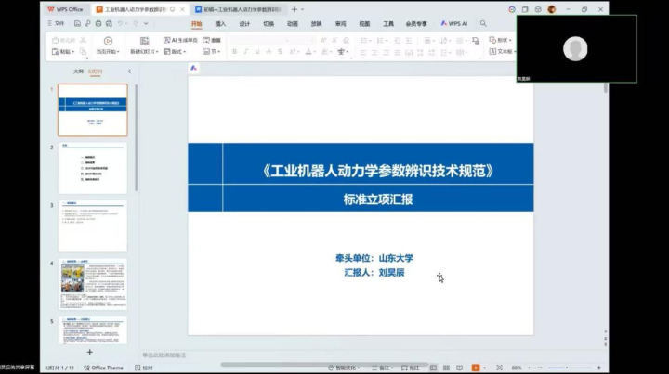Open Smart Beautify status bar menu
The width and height of the screenshot is (669, 374).
344,368
